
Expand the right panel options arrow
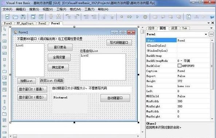[212, 28]
